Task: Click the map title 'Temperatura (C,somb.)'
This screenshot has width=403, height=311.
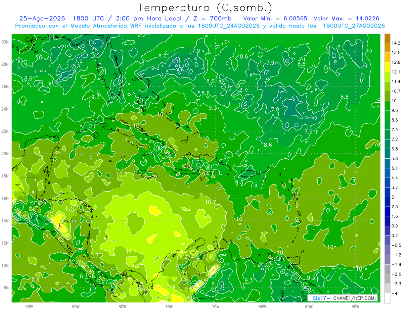Action: (x=205, y=7)
